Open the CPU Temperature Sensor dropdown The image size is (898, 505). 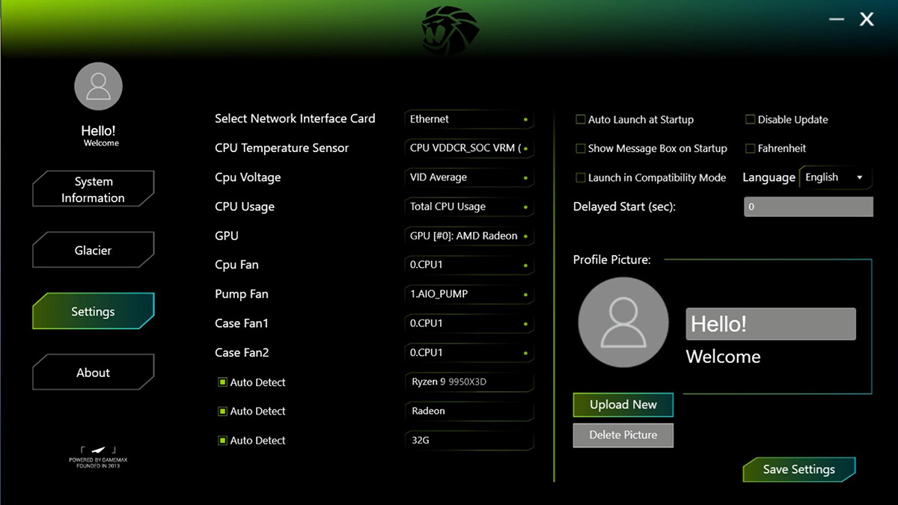coord(468,148)
